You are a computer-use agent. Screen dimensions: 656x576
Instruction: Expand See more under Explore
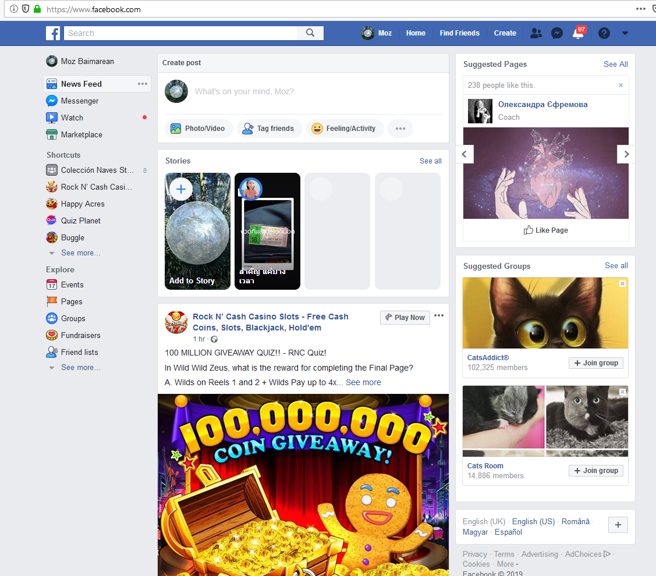coord(80,367)
